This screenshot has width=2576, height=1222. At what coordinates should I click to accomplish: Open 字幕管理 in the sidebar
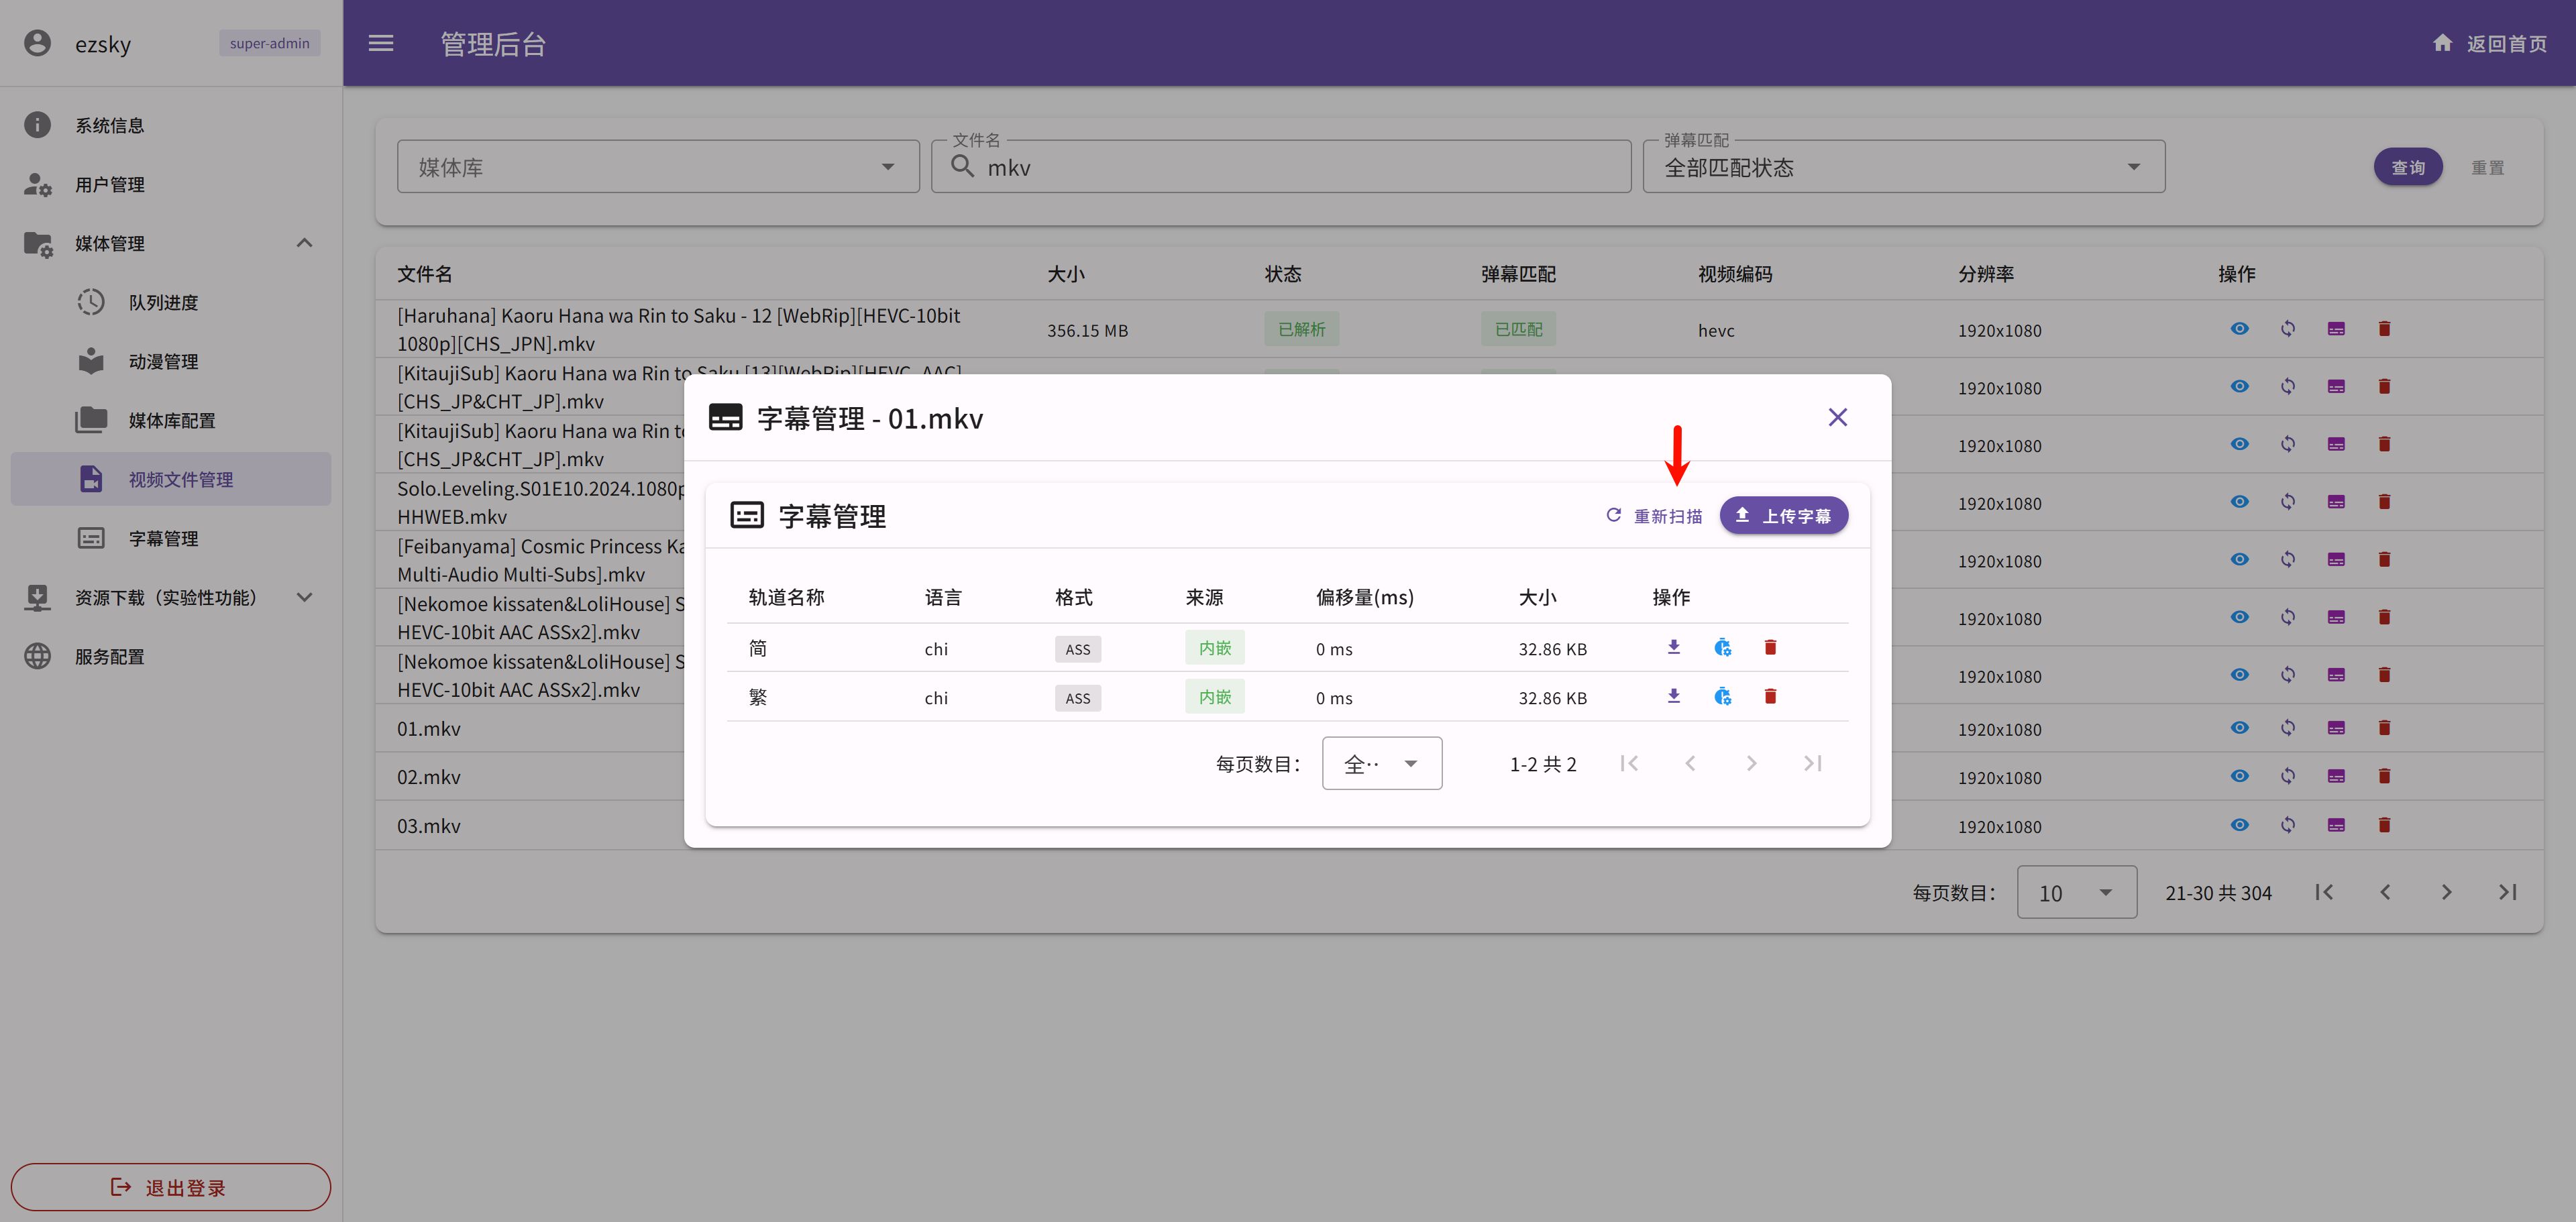[163, 539]
